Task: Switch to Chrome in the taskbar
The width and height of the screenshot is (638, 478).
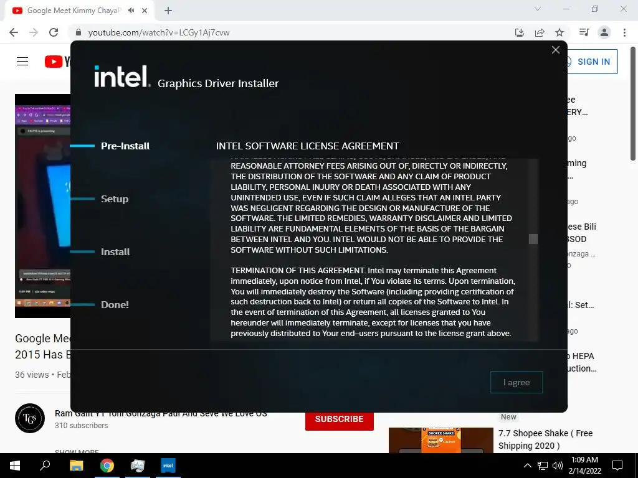Action: click(x=107, y=466)
